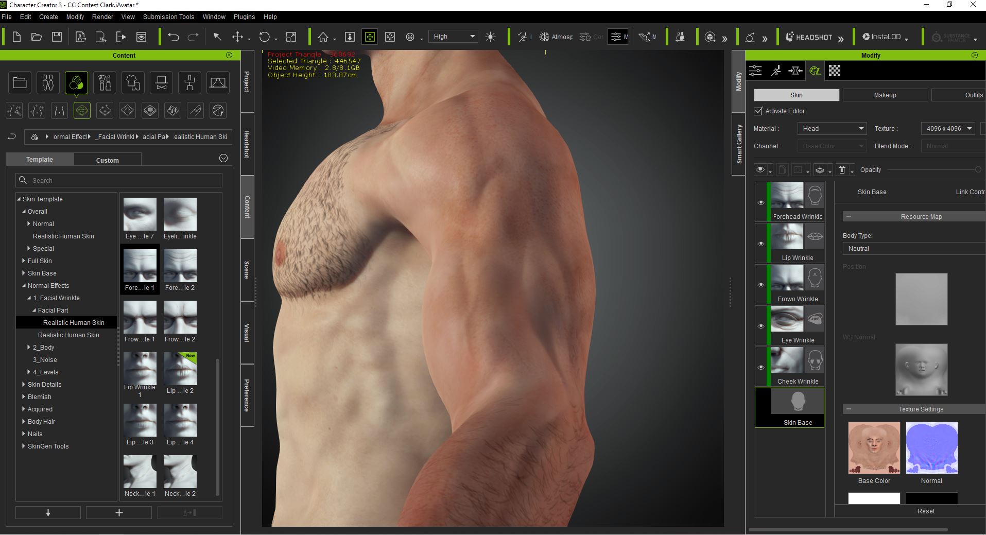The height and width of the screenshot is (535, 986).
Task: Open the Atmosphere tool
Action: tap(556, 37)
